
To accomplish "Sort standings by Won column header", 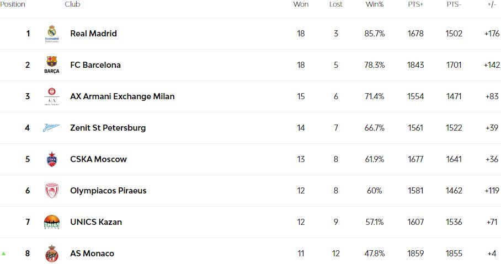I will coord(301,4).
